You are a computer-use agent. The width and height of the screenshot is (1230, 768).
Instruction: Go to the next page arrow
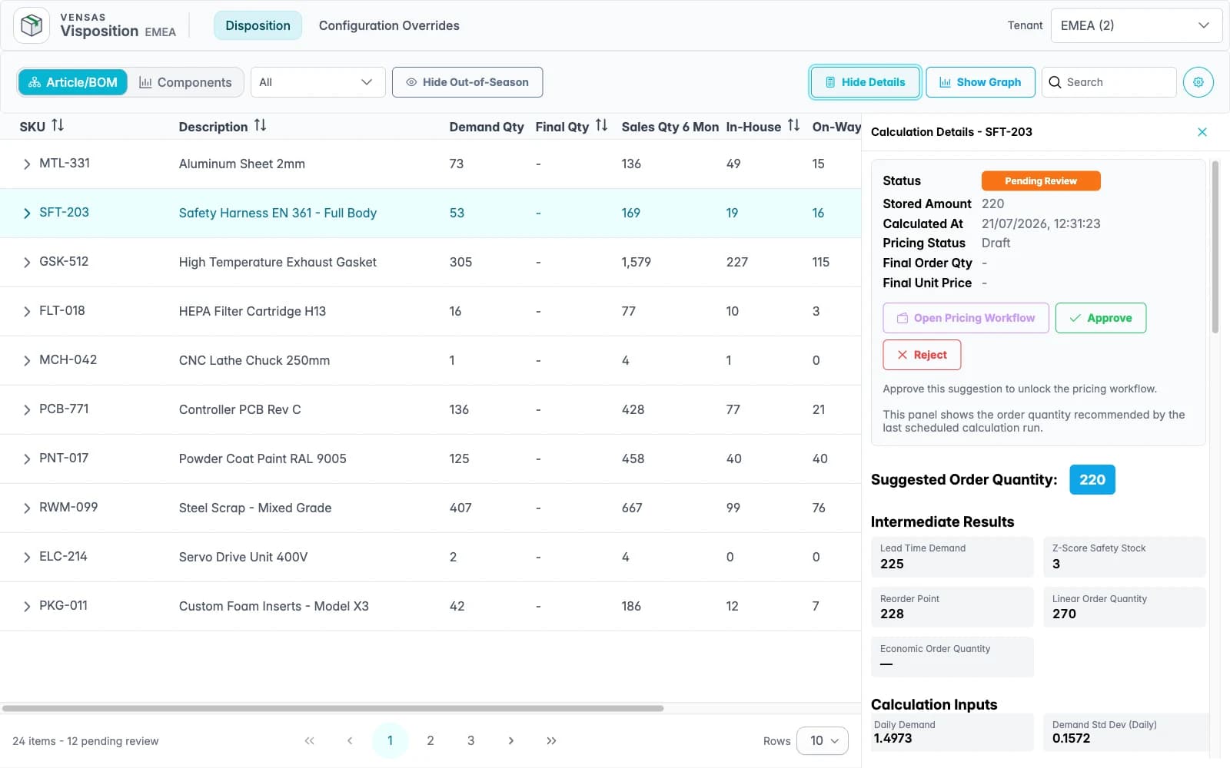tap(511, 741)
